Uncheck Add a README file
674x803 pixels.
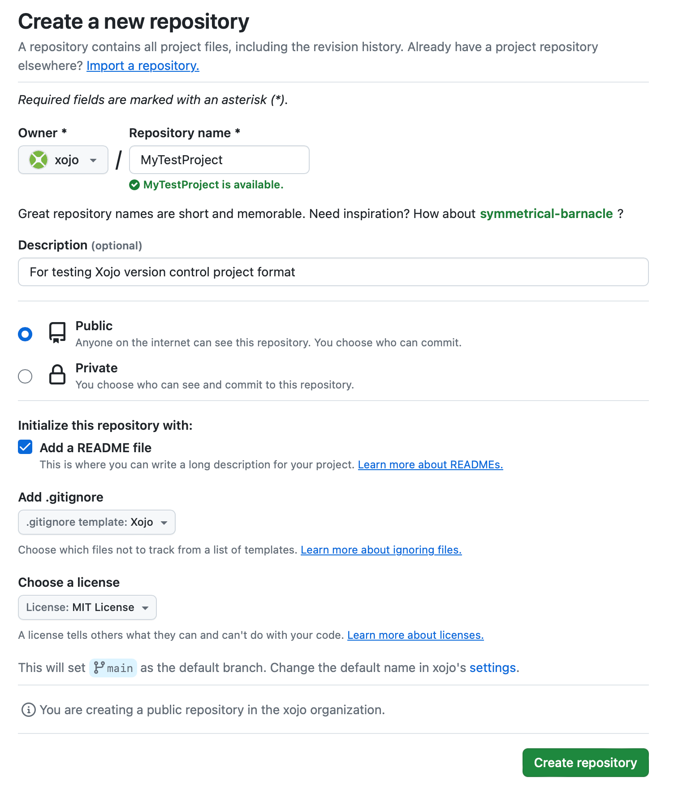pos(25,447)
